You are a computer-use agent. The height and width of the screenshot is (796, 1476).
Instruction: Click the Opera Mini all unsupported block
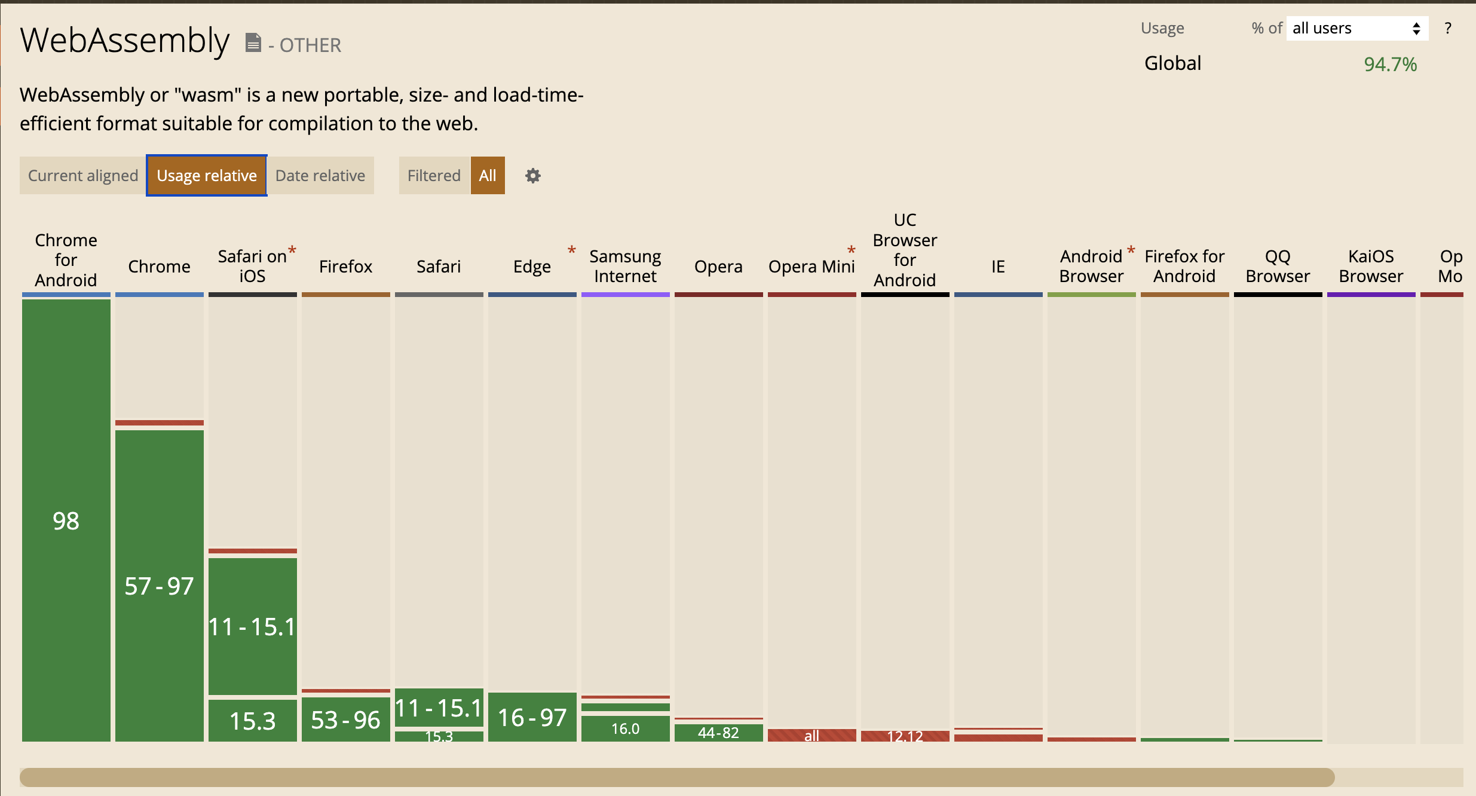click(x=812, y=736)
